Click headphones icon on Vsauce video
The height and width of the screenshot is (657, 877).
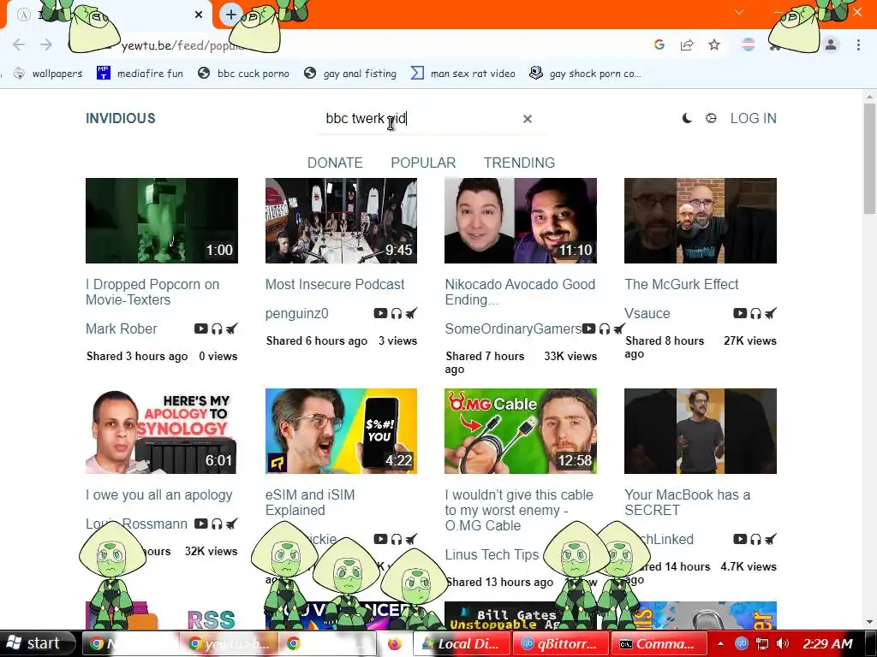pyautogui.click(x=755, y=313)
